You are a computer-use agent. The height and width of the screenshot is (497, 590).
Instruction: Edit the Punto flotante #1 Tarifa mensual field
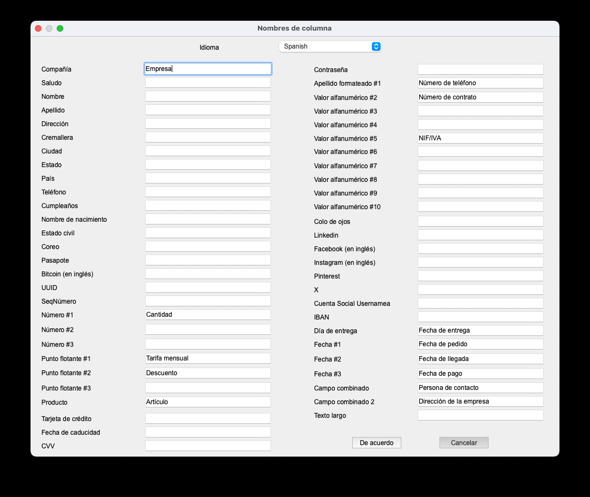[208, 358]
